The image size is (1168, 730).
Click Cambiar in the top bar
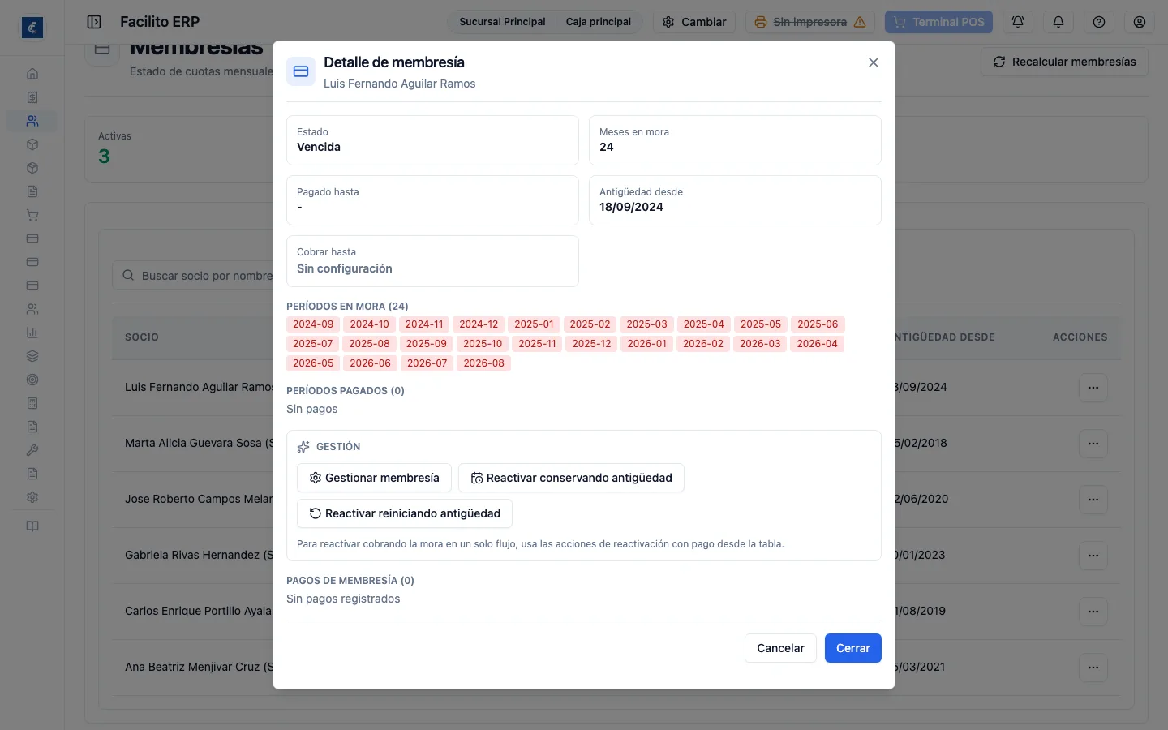(x=694, y=22)
